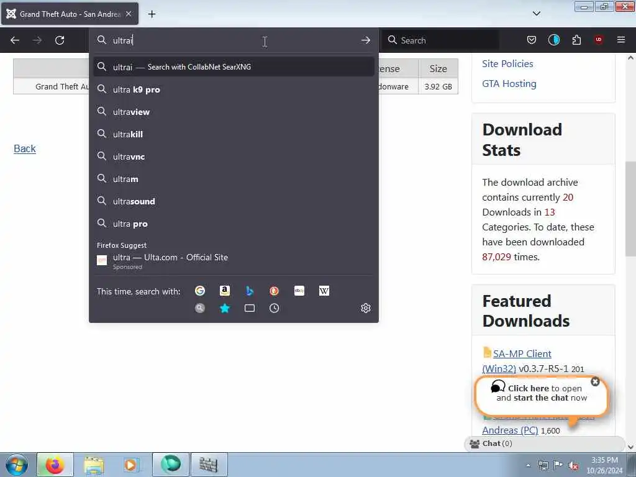The image size is (636, 477).
Task: Open the Windows Start button
Action: pyautogui.click(x=17, y=465)
